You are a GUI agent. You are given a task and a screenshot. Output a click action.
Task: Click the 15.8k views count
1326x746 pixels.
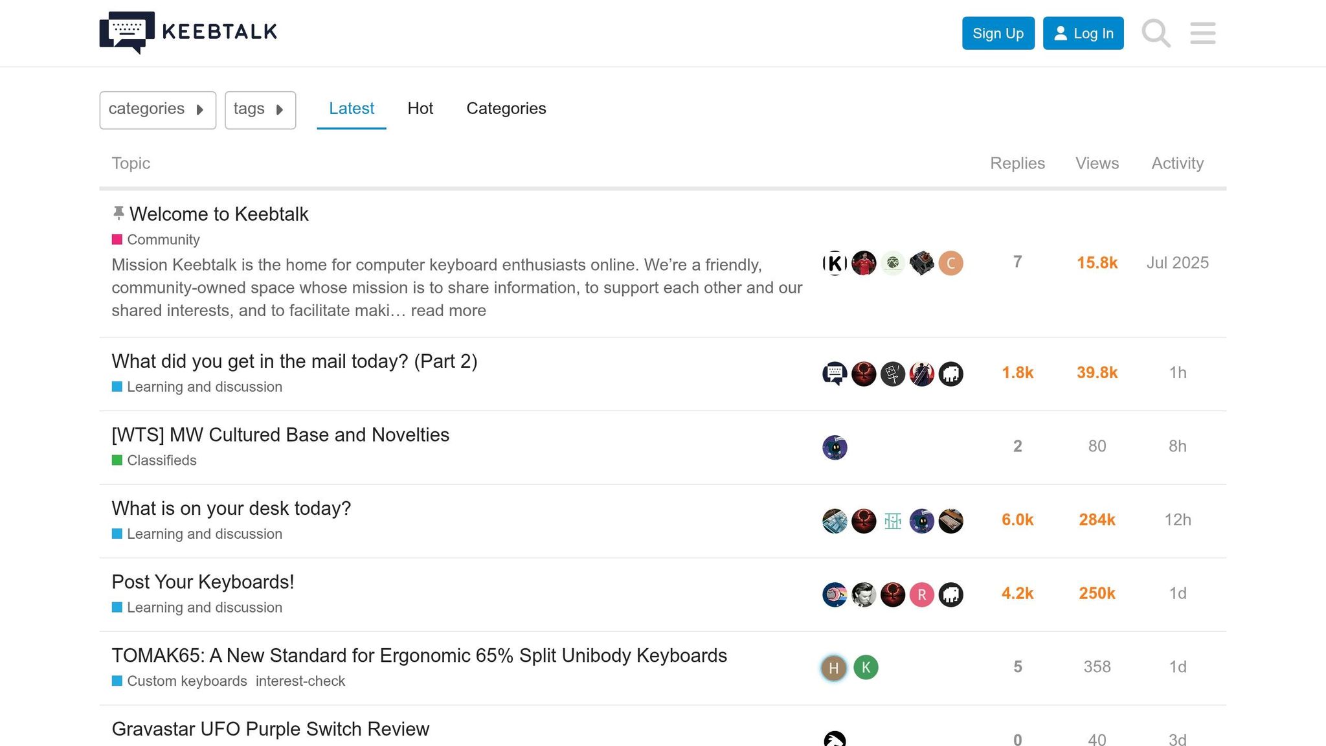pos(1097,263)
